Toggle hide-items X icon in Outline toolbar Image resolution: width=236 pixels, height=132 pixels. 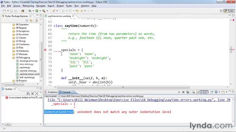click(x=32, y=94)
